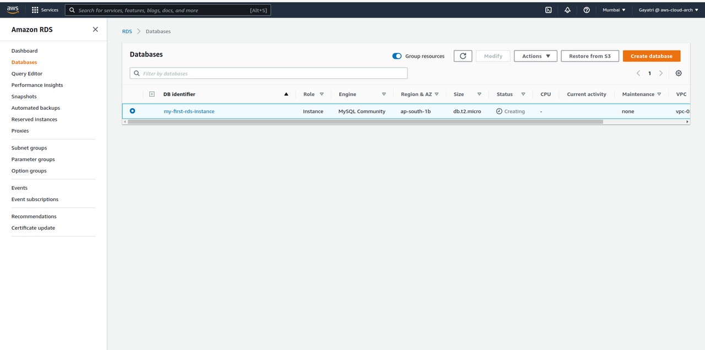Viewport: 705px width, 350px height.
Task: Sort by the Size column
Action: (x=479, y=94)
